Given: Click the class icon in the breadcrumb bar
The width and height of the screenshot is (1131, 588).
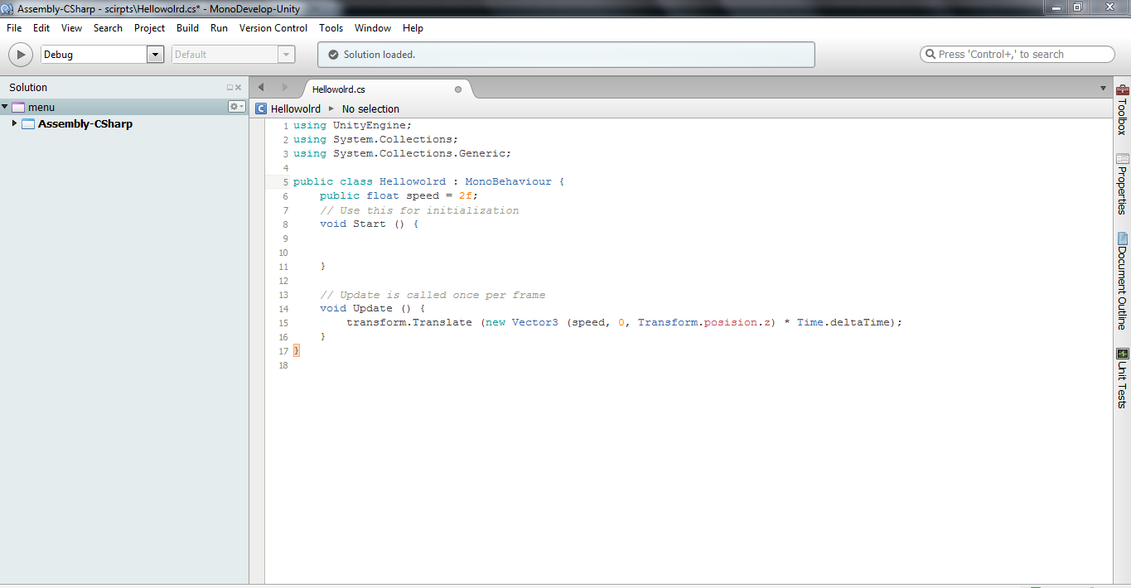Looking at the screenshot, I should (261, 108).
